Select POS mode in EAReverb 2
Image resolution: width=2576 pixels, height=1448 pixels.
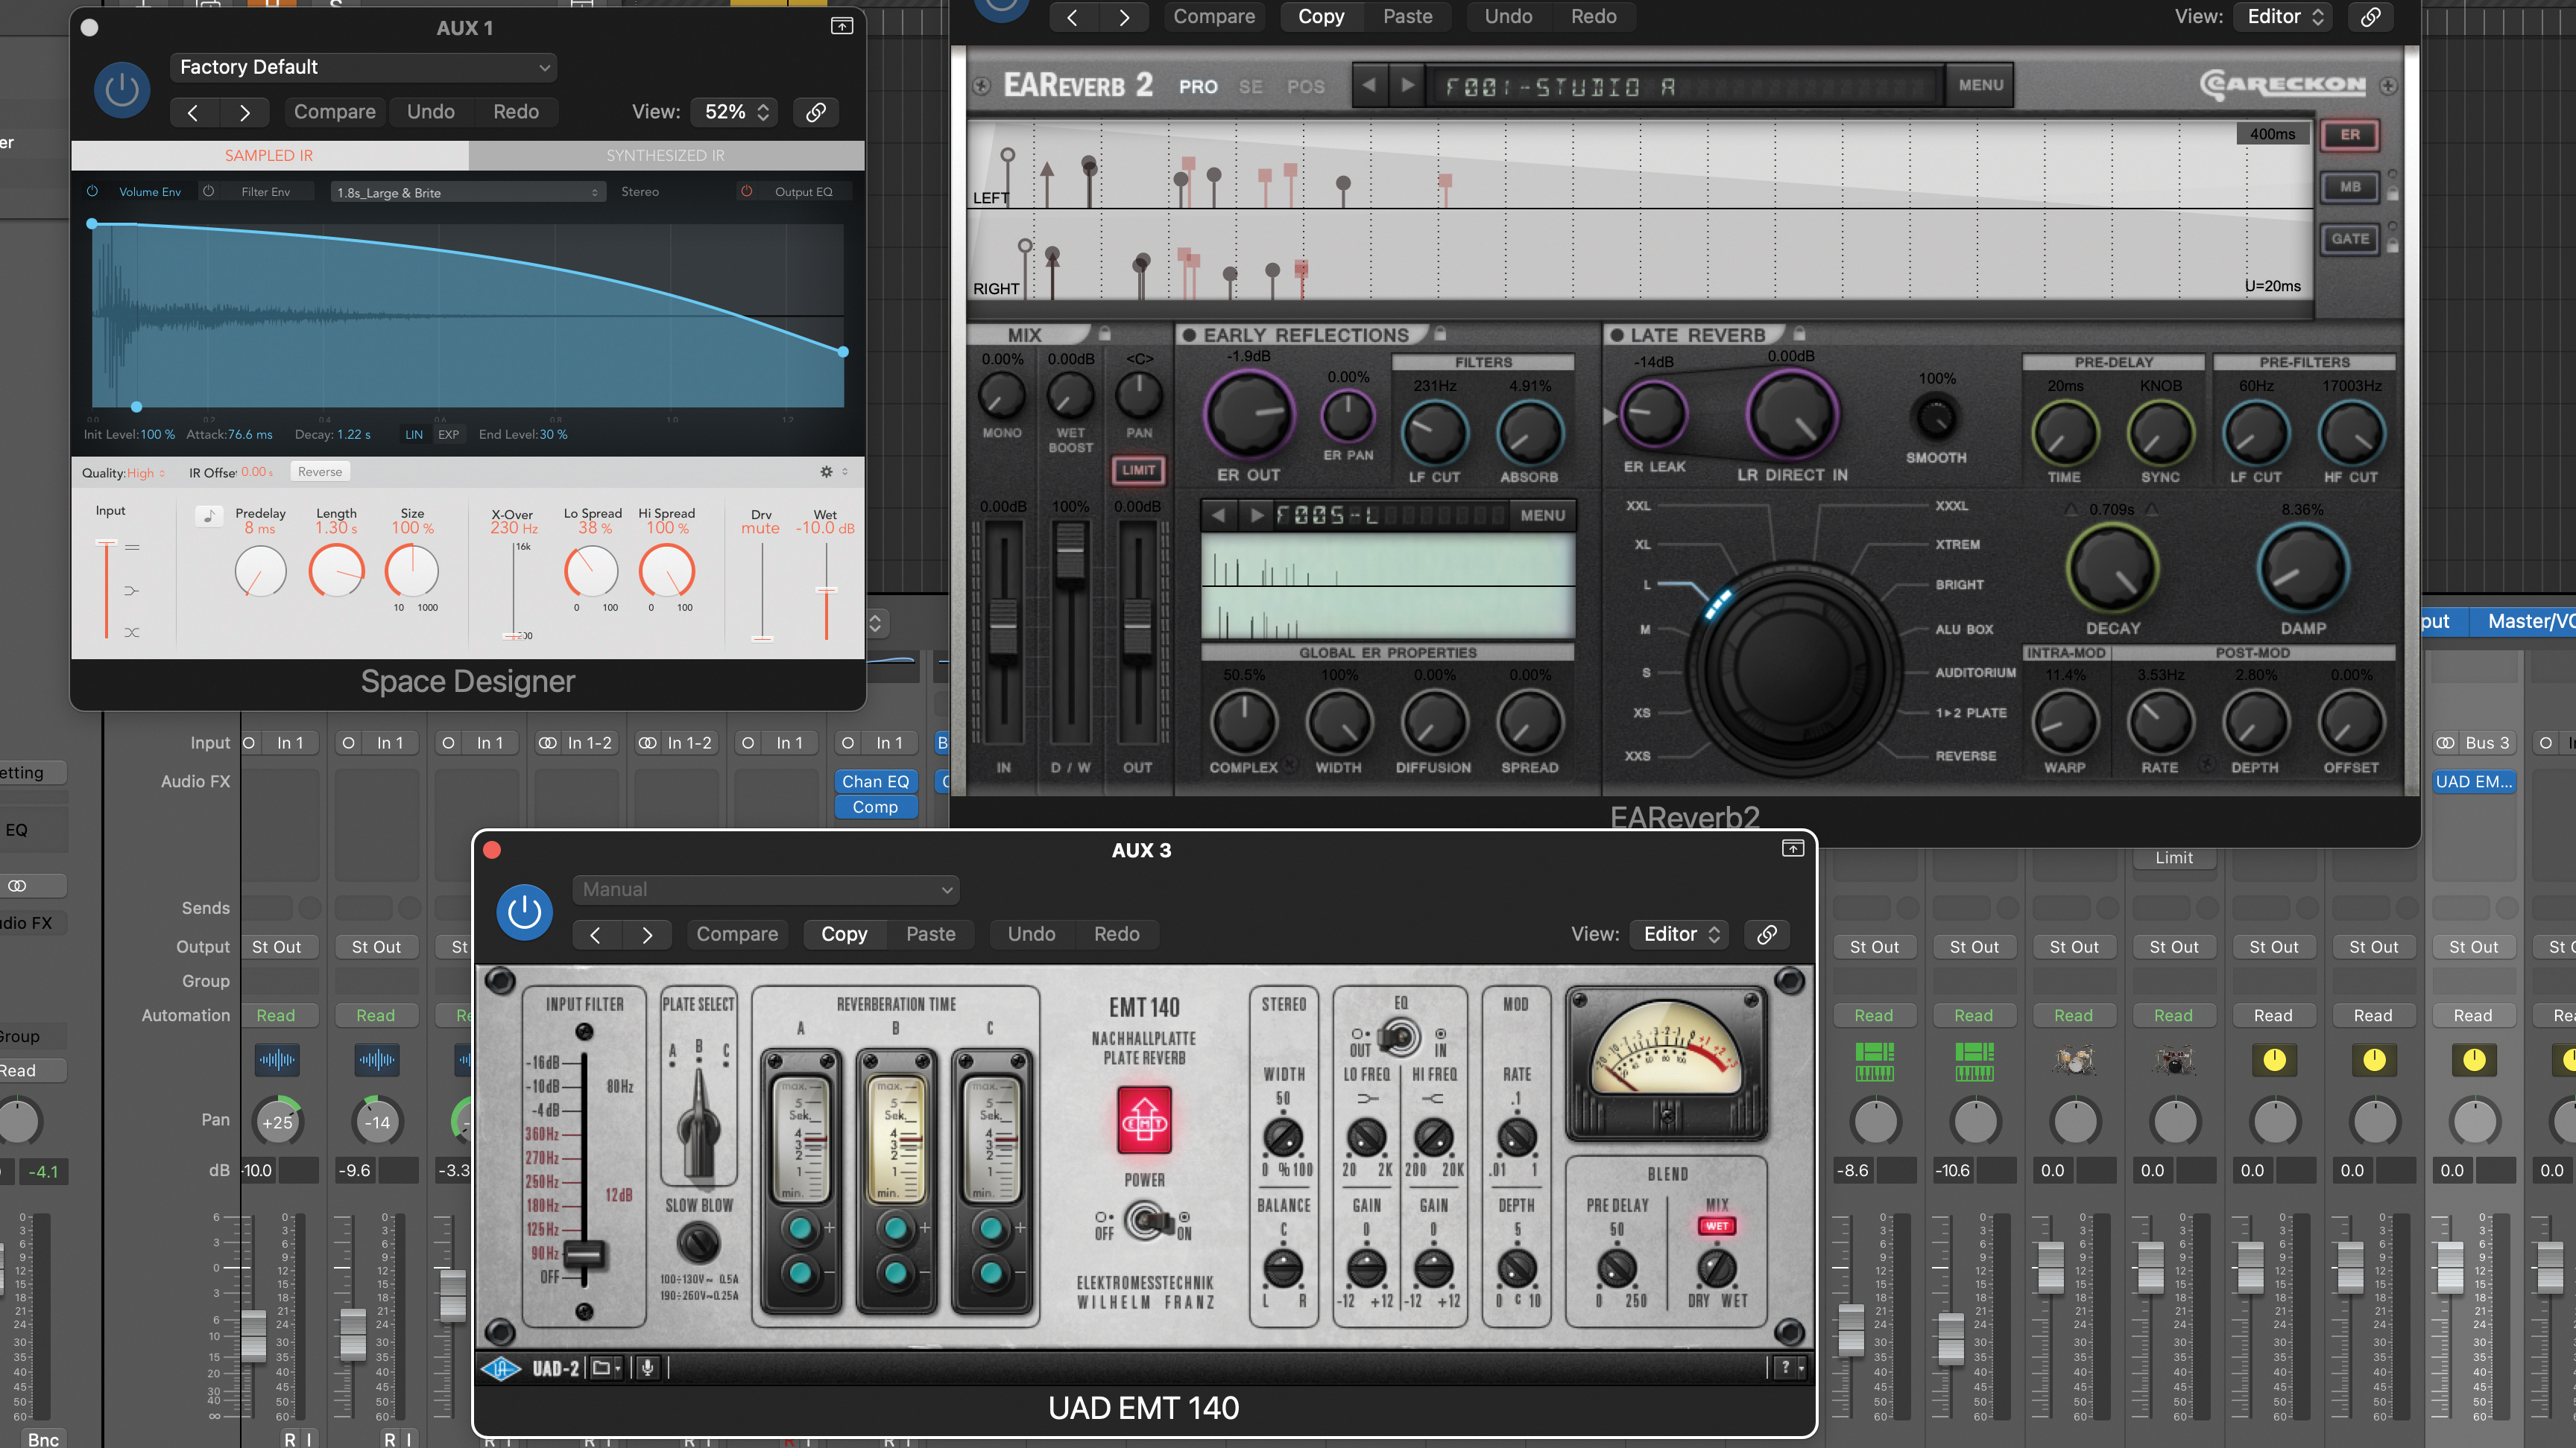(1306, 87)
